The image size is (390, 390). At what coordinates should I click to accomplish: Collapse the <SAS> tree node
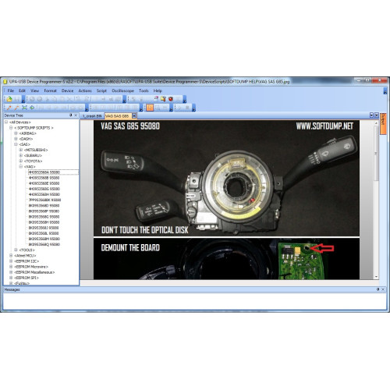[x=16, y=144]
